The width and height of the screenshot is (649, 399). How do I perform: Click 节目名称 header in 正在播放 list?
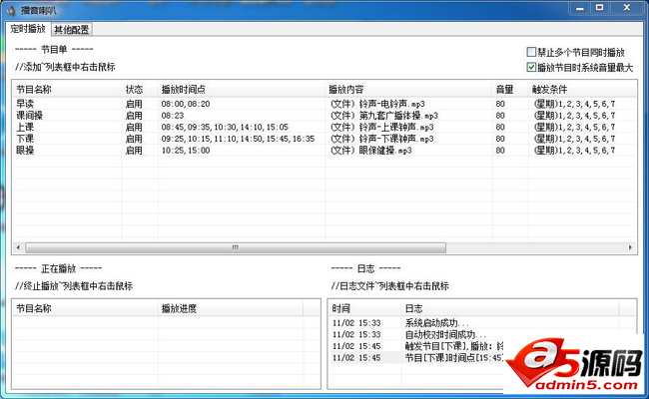tap(85, 308)
